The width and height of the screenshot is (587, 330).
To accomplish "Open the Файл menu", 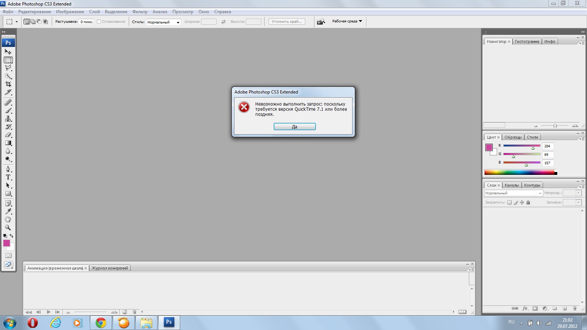I will (x=8, y=12).
